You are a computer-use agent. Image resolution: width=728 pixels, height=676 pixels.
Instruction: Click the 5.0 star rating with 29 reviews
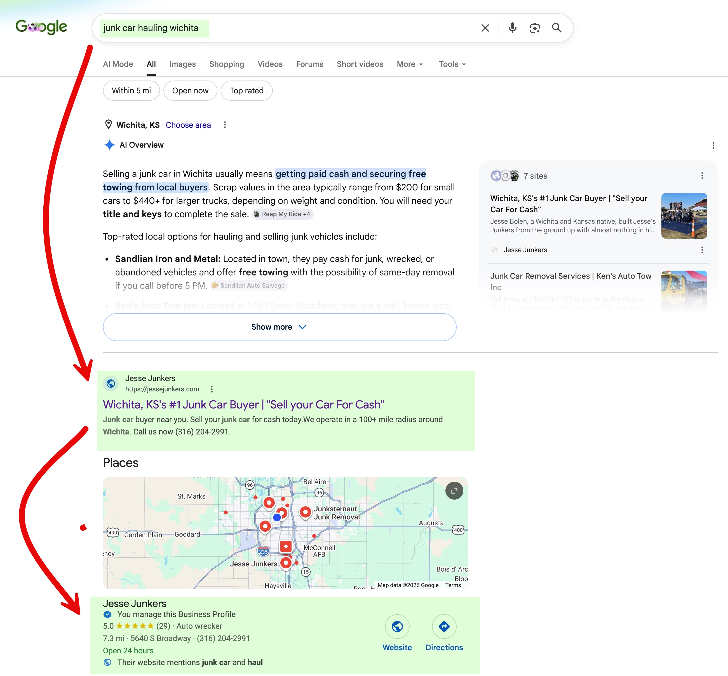137,626
